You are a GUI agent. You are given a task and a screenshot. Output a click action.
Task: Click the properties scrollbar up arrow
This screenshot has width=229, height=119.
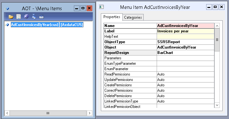click(x=217, y=26)
